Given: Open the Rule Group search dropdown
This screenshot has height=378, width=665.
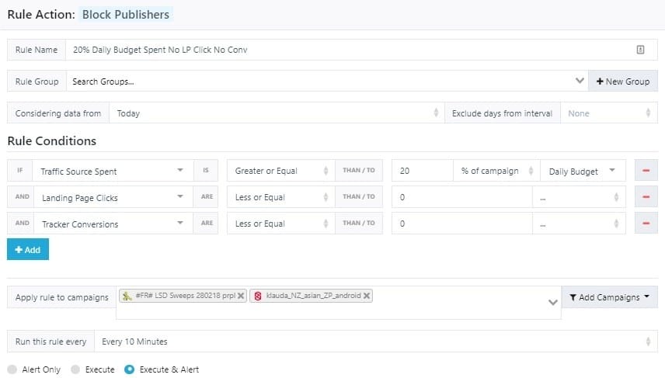Looking at the screenshot, I should [327, 81].
